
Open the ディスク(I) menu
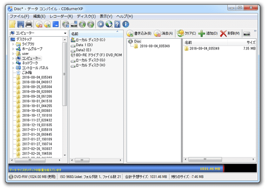[86, 16]
